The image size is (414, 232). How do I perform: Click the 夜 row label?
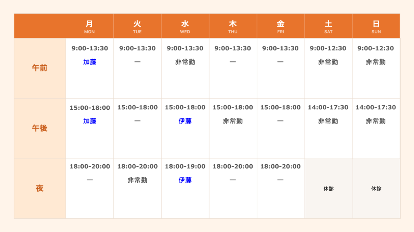point(40,188)
